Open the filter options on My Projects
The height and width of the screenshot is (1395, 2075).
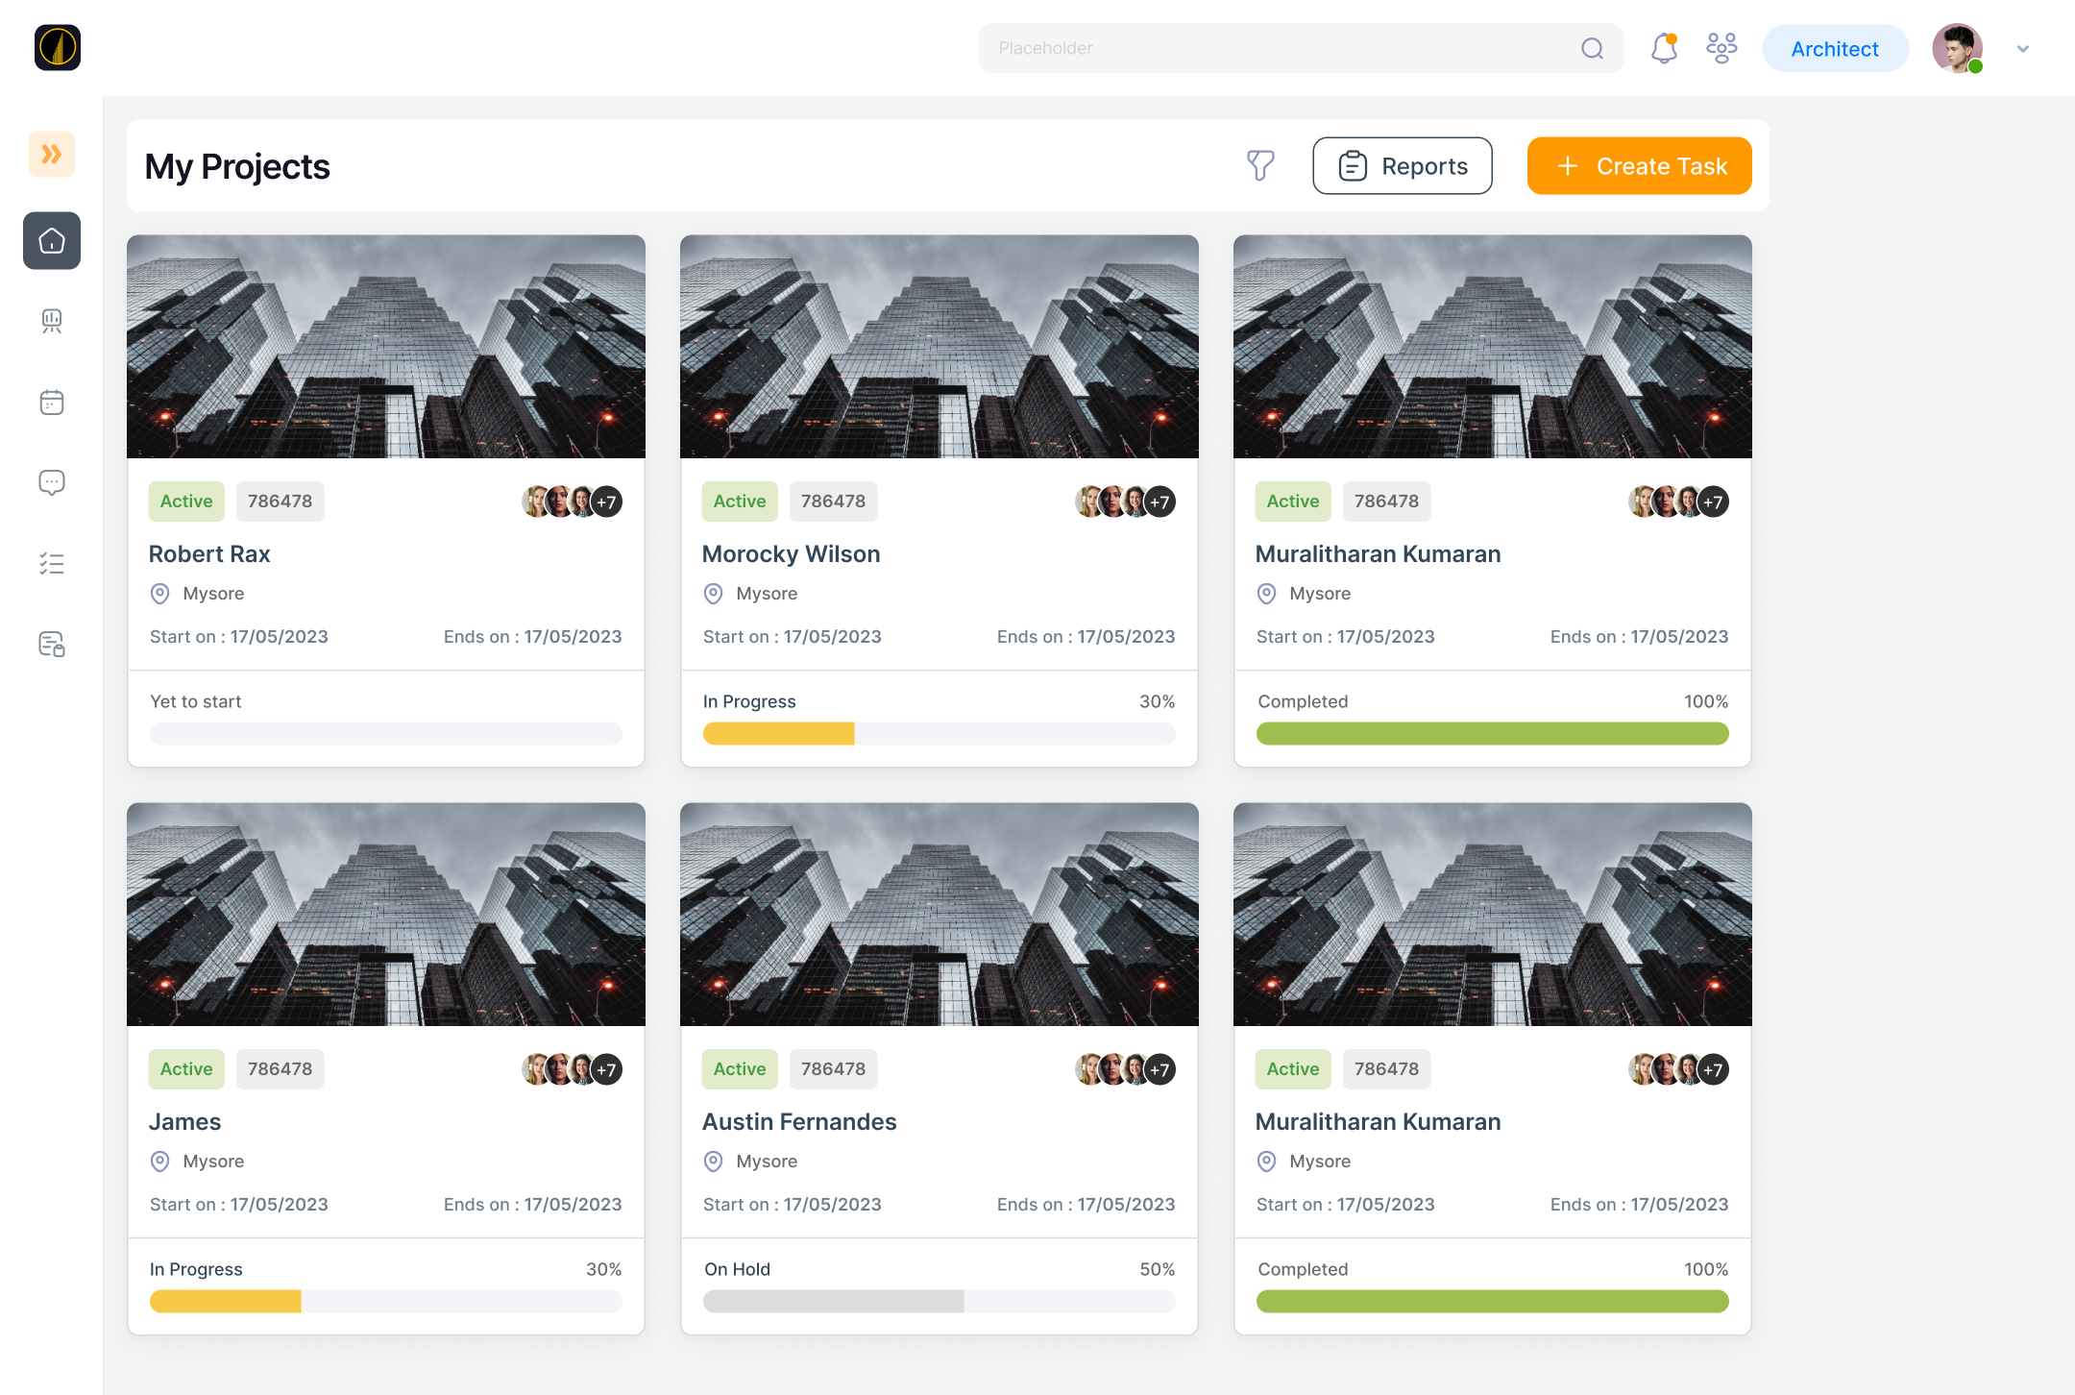tap(1261, 165)
